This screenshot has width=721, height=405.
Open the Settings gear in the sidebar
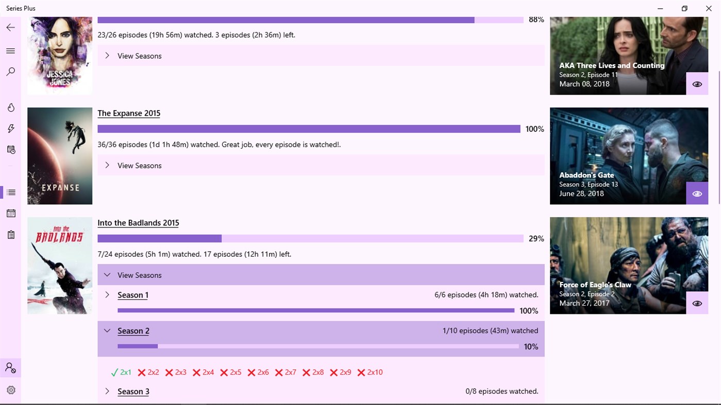coord(10,390)
